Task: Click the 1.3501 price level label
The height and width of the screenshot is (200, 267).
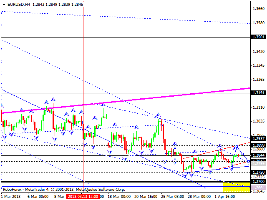Action: [258, 37]
